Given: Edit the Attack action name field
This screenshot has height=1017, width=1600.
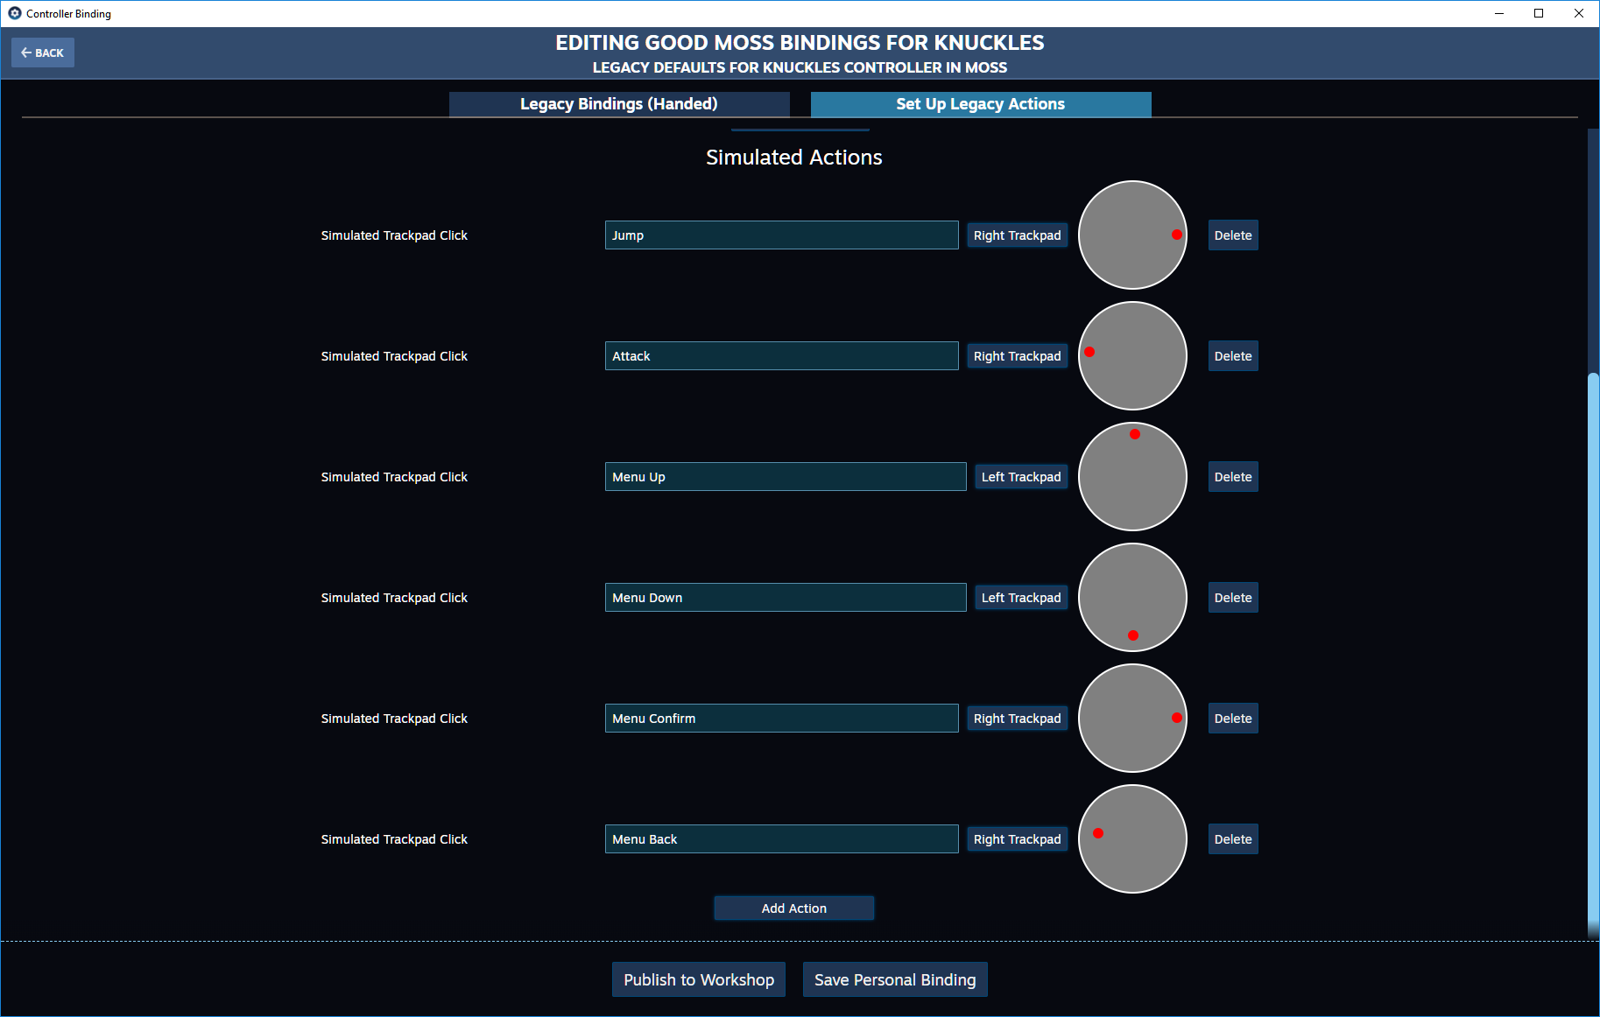Looking at the screenshot, I should pos(781,356).
